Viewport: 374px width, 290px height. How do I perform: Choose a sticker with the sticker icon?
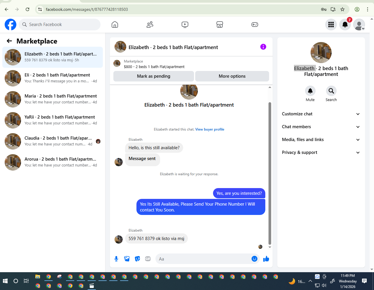pyautogui.click(x=137, y=259)
